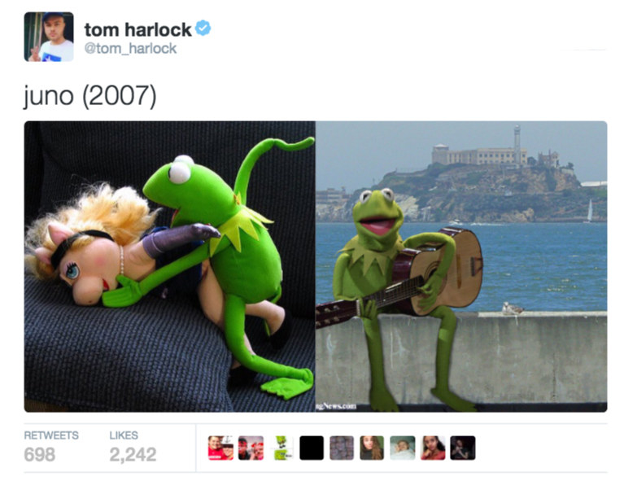Viewport: 624px width, 481px height.
Task: Click the blue verified badge icon
Action: 203,28
